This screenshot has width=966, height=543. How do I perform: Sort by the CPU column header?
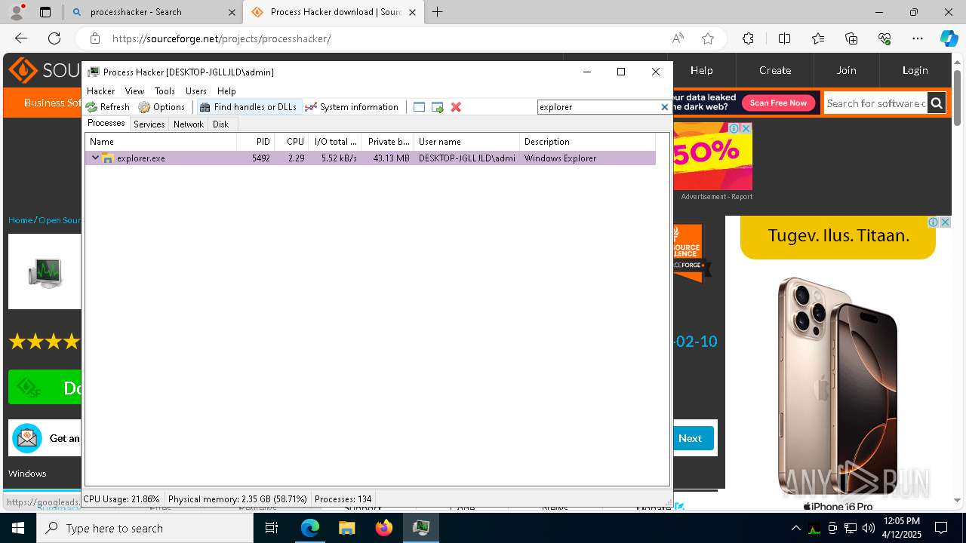coord(291,142)
